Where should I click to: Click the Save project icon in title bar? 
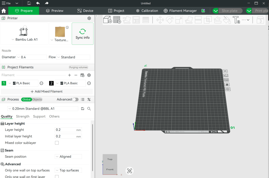pos(29,3)
